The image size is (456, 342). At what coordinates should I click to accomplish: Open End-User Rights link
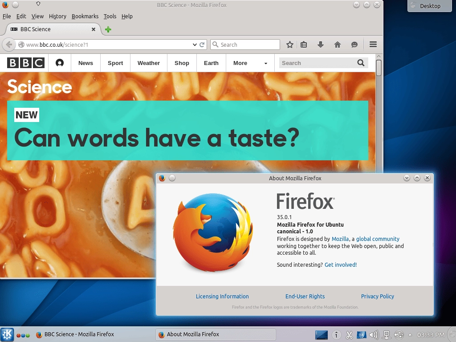tap(305, 296)
